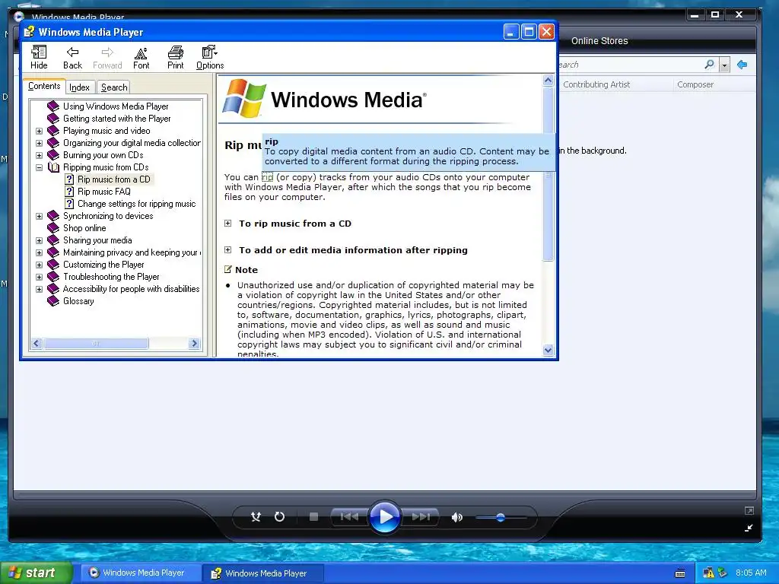Switch Player to compact mode icon
This screenshot has width=779, height=584.
(x=749, y=528)
